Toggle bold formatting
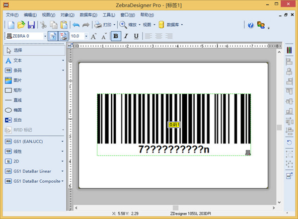Screen dimensions: 298x219 click(116, 36)
